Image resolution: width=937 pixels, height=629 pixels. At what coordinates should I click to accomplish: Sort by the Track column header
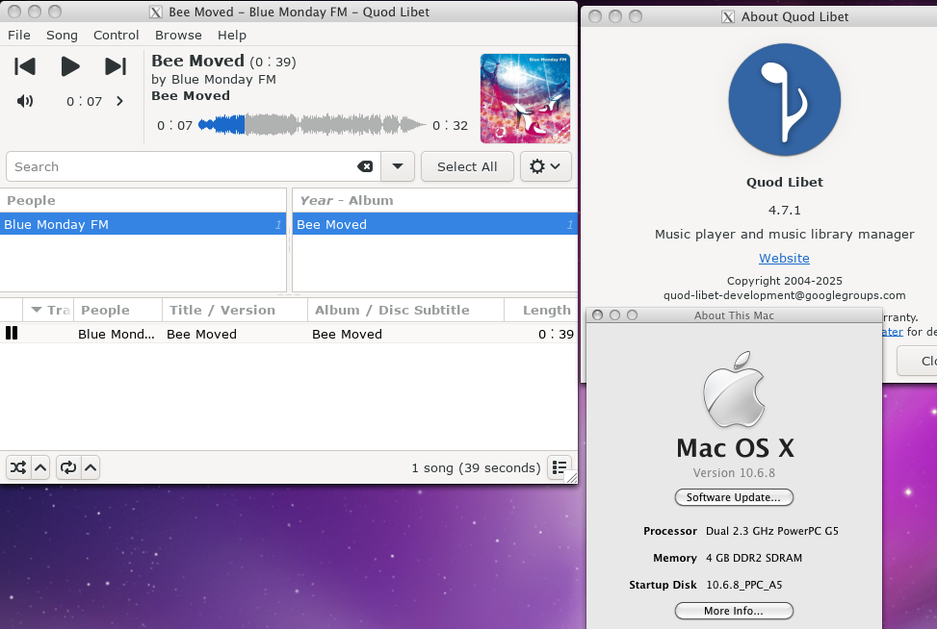tap(48, 310)
